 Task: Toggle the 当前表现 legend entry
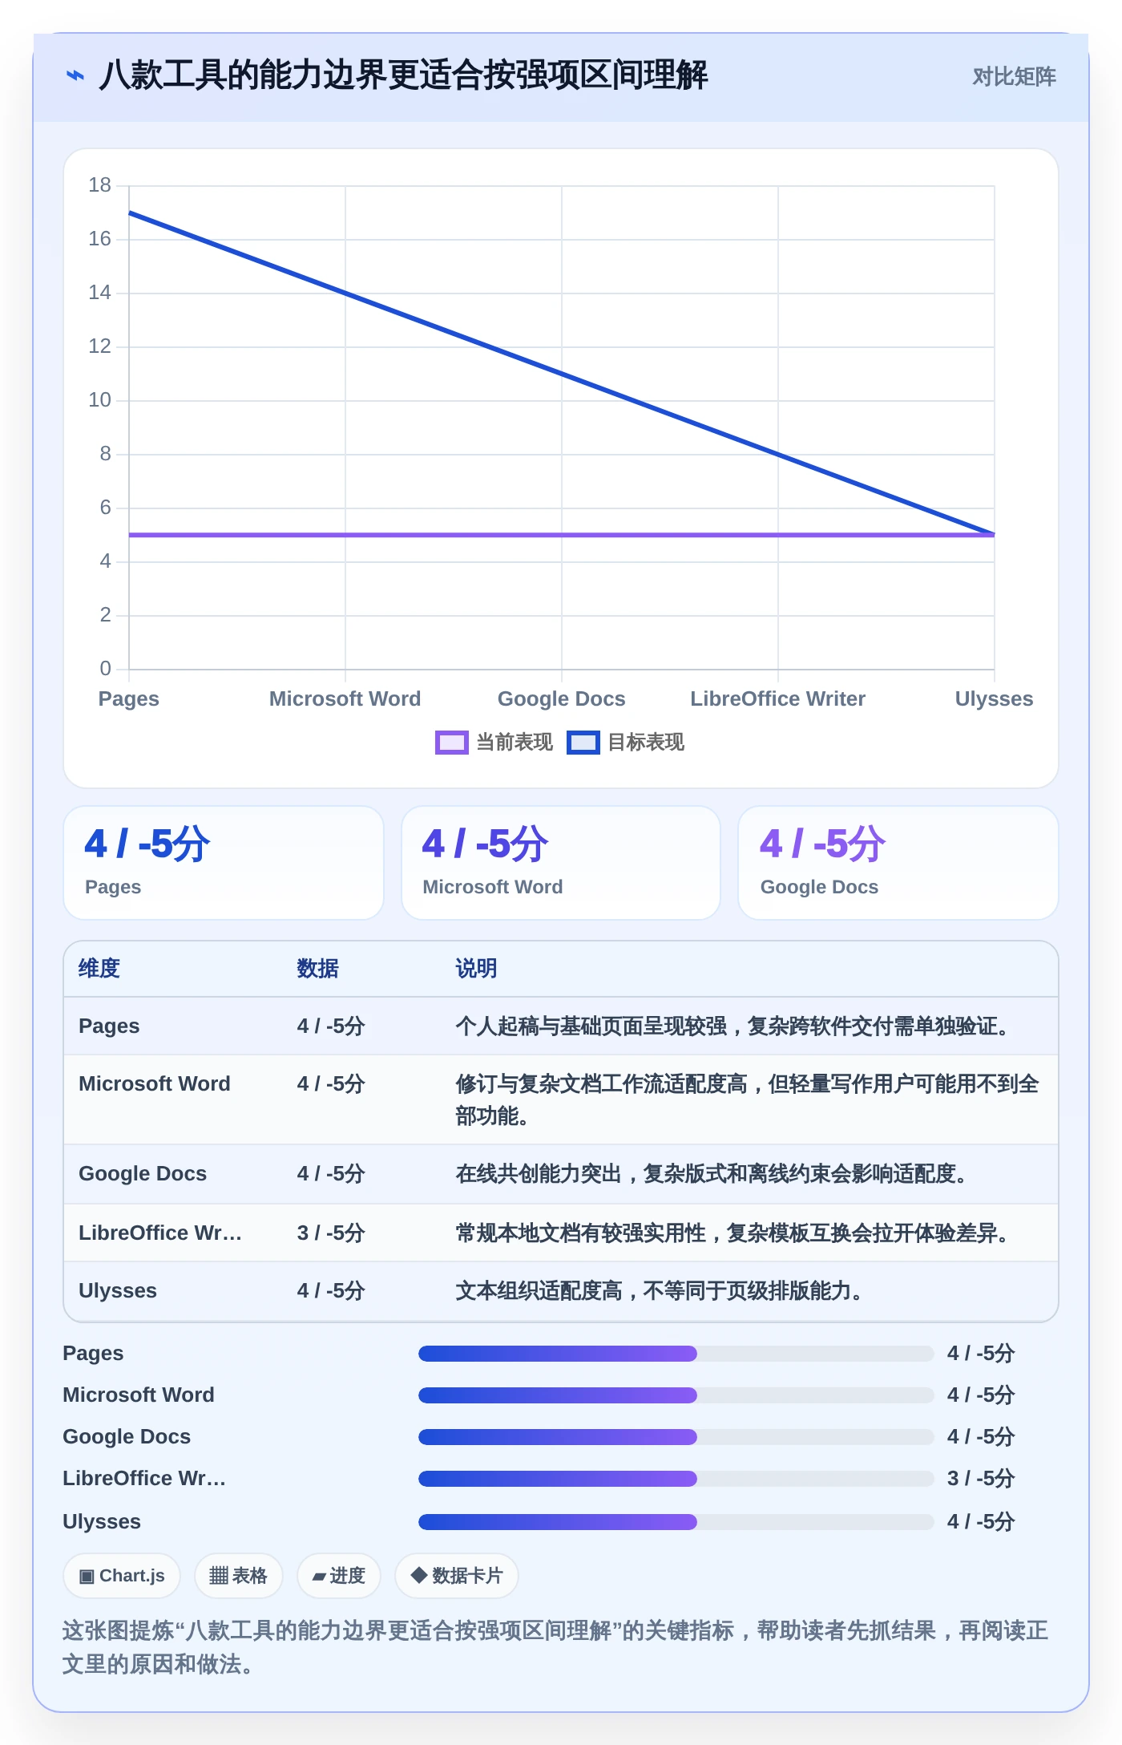[x=494, y=743]
